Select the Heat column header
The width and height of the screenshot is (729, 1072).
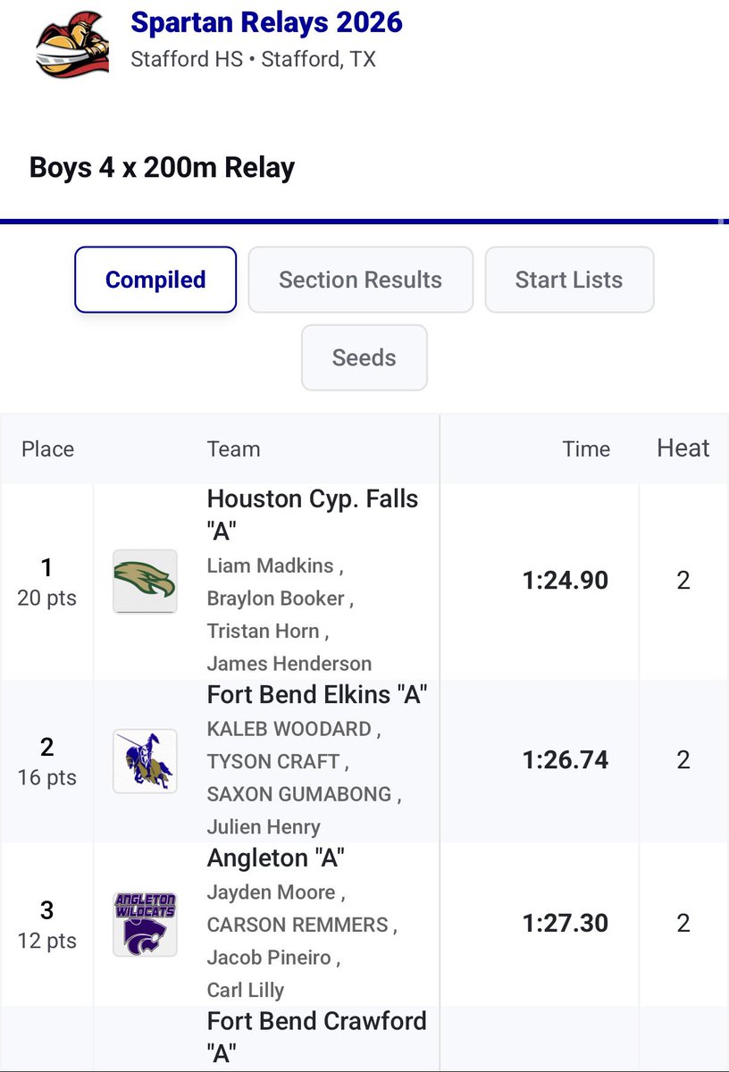683,448
